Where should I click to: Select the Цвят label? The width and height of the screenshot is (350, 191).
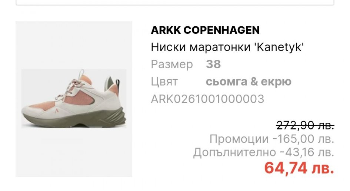[164, 82]
